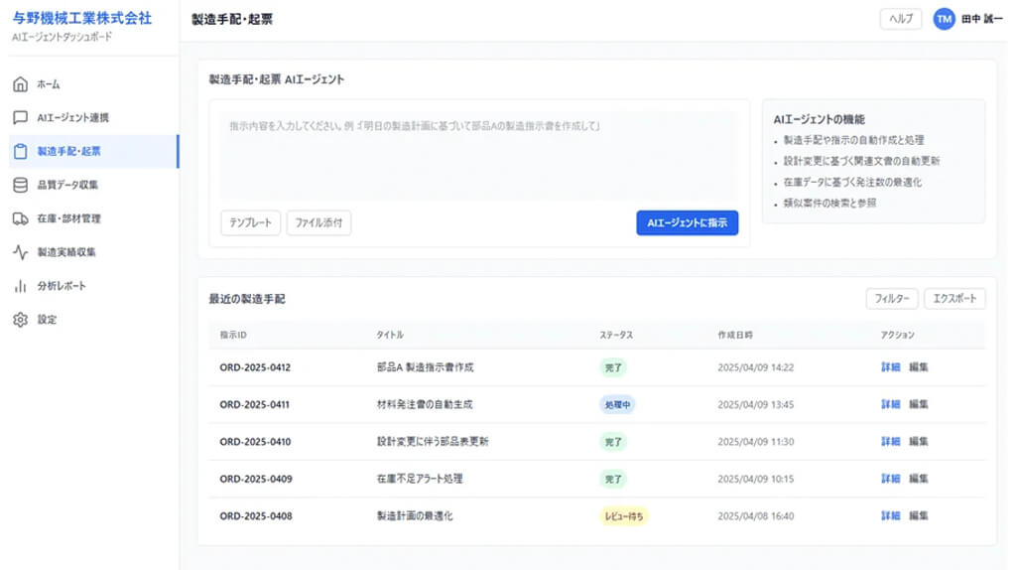Click the 品質データ収集 database icon

(20, 185)
